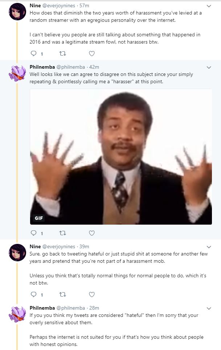Play the GIF of man raising hands
This screenshot has width=221, height=350.
[121, 157]
